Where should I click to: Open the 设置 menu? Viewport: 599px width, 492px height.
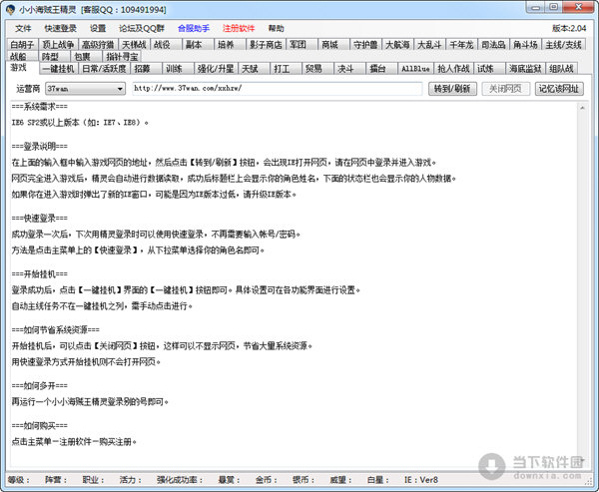98,29
